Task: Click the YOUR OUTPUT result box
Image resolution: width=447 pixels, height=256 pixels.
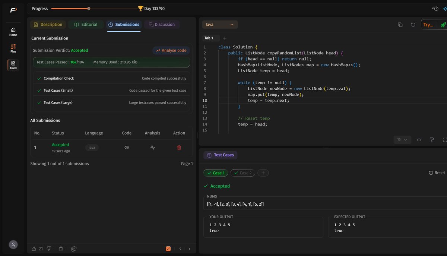Action: coord(263,227)
